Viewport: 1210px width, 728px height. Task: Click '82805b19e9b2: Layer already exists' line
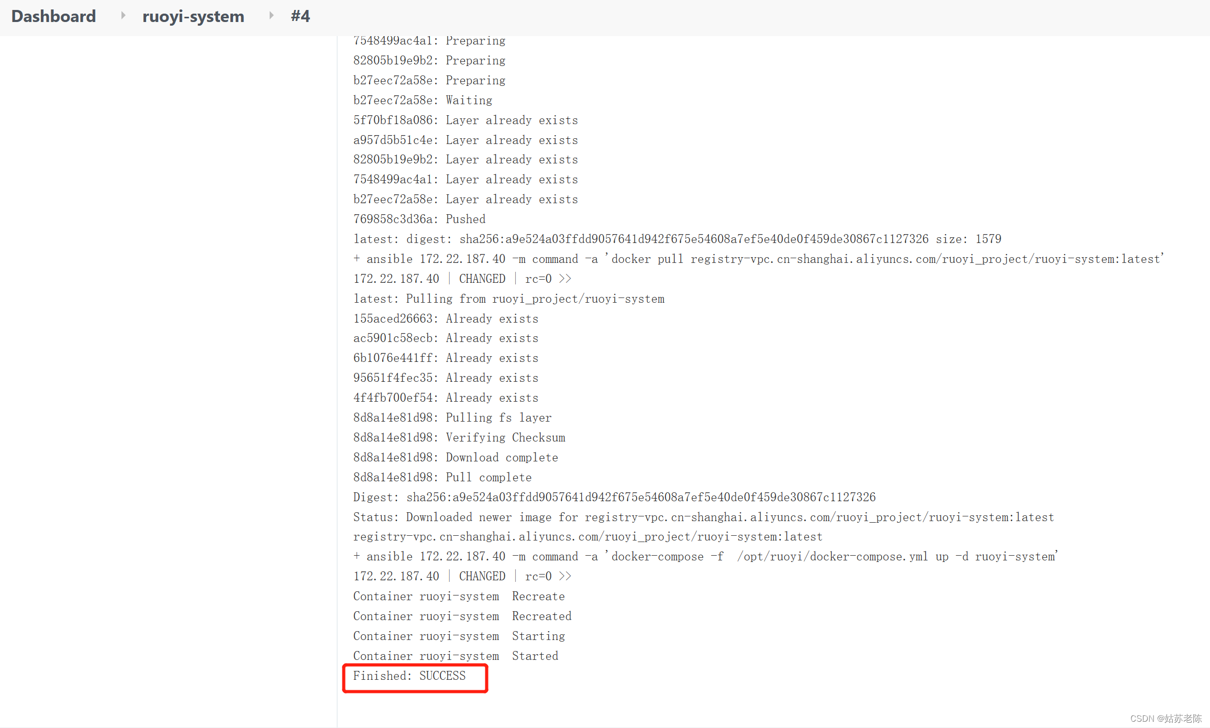[465, 159]
